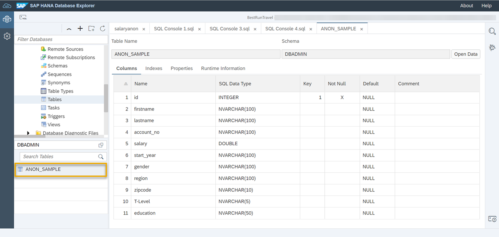The height and width of the screenshot is (237, 499).
Task: Click the Open Data button
Action: coord(466,54)
